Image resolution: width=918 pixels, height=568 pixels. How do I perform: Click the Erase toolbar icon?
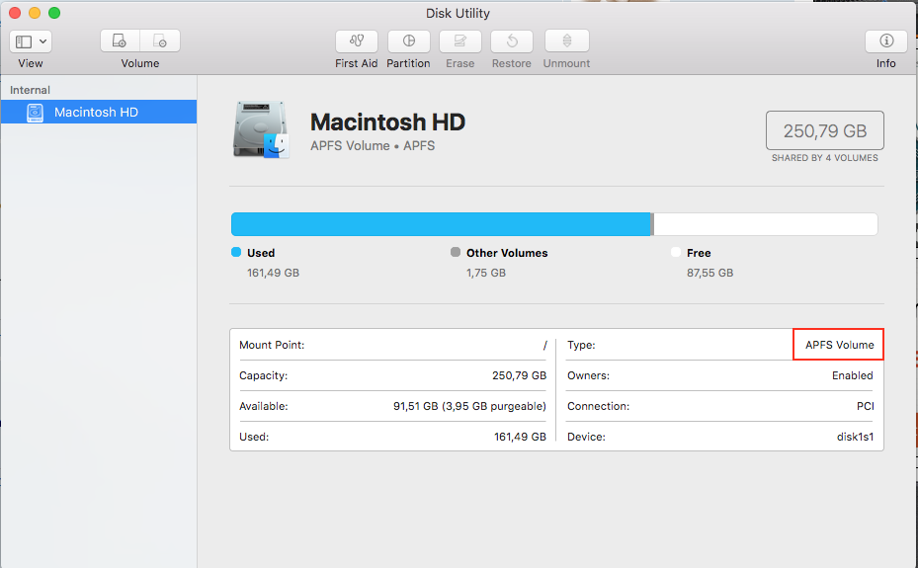(x=459, y=41)
